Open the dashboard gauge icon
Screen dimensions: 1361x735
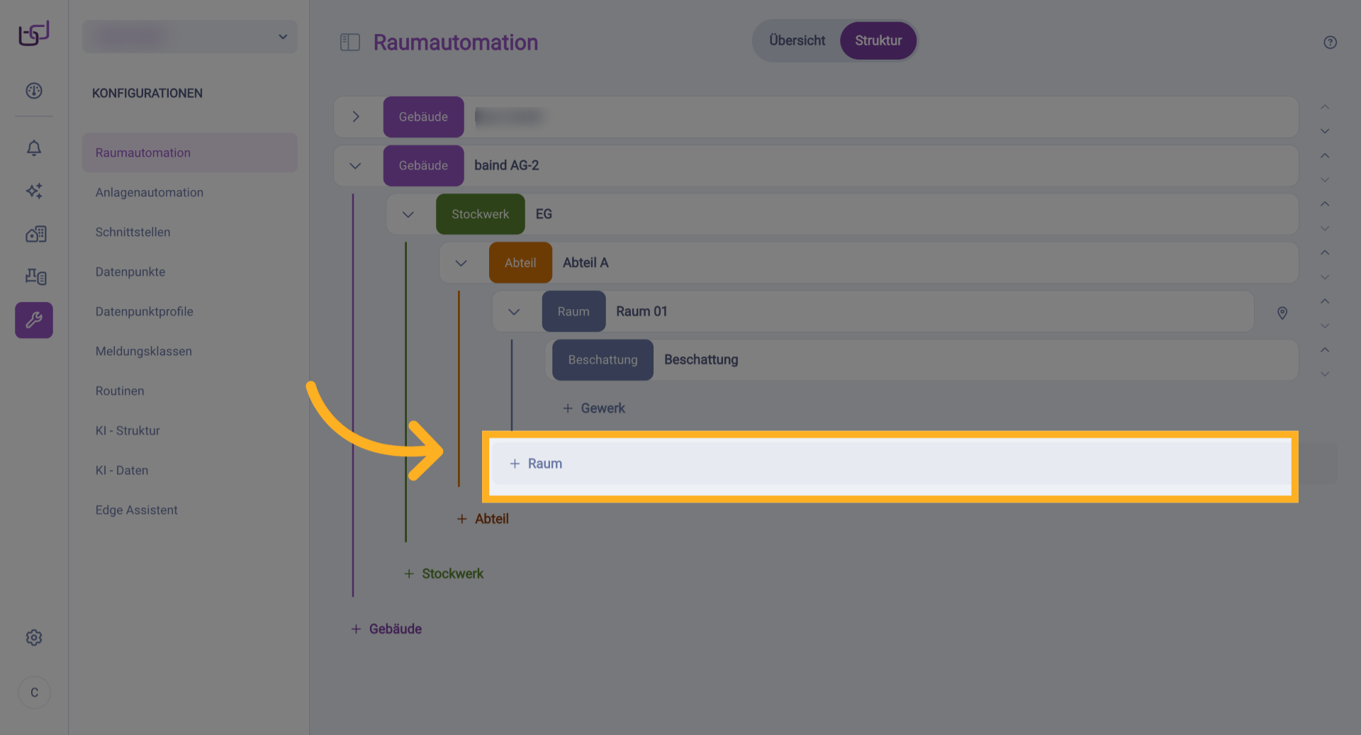tap(34, 91)
